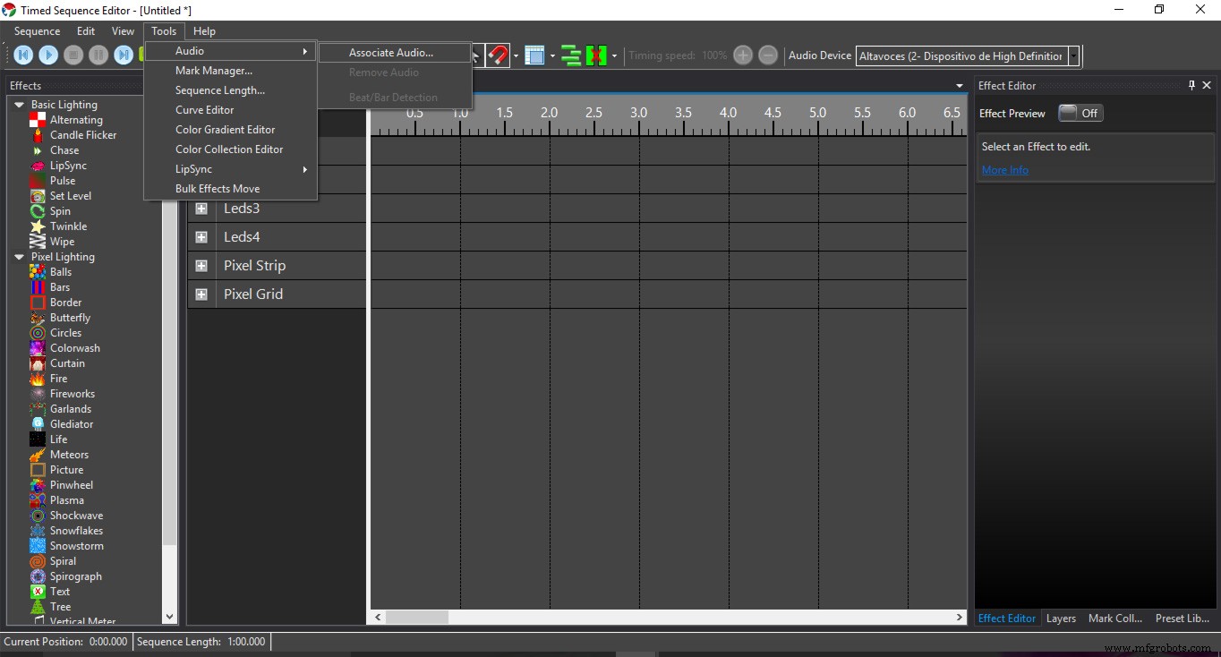
Task: Open Mark Manager from the Tools menu
Action: tap(213, 71)
